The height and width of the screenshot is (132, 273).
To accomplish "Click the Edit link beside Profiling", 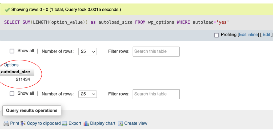I will pyautogui.click(x=266, y=35).
